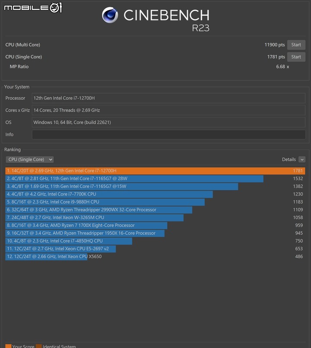Viewport: 311px width, 348px height.
Task: Select ranking row Intel Xeon X5650
Action: 155,256
